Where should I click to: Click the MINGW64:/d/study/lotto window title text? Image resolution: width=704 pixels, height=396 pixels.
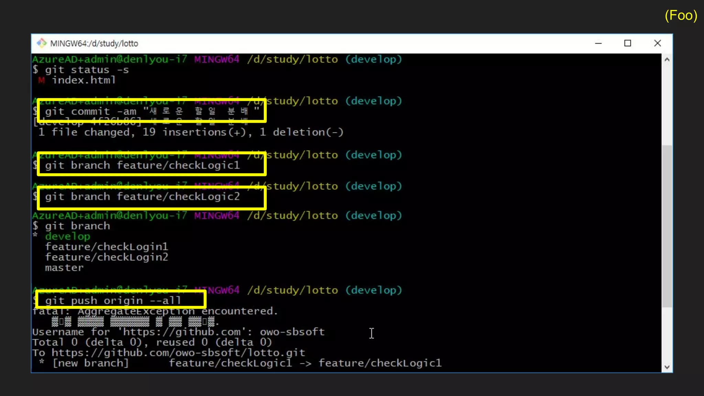[x=94, y=44]
